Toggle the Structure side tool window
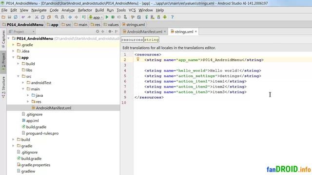This screenshot has height=175, width=312. [x=3, y=87]
